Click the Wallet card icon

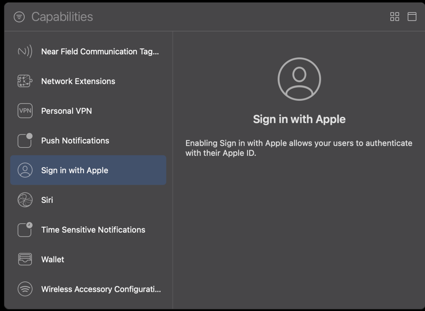coord(25,259)
